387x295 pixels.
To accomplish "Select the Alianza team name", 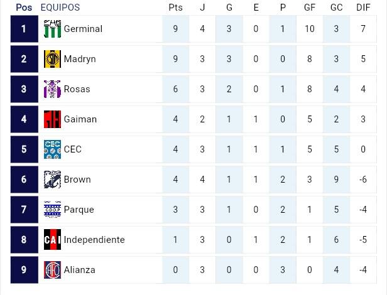I will pyautogui.click(x=80, y=270).
